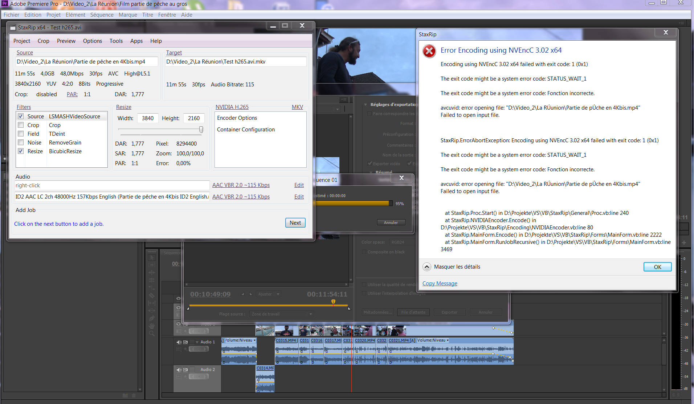
Task: Click the Width input field
Action: pos(147,118)
